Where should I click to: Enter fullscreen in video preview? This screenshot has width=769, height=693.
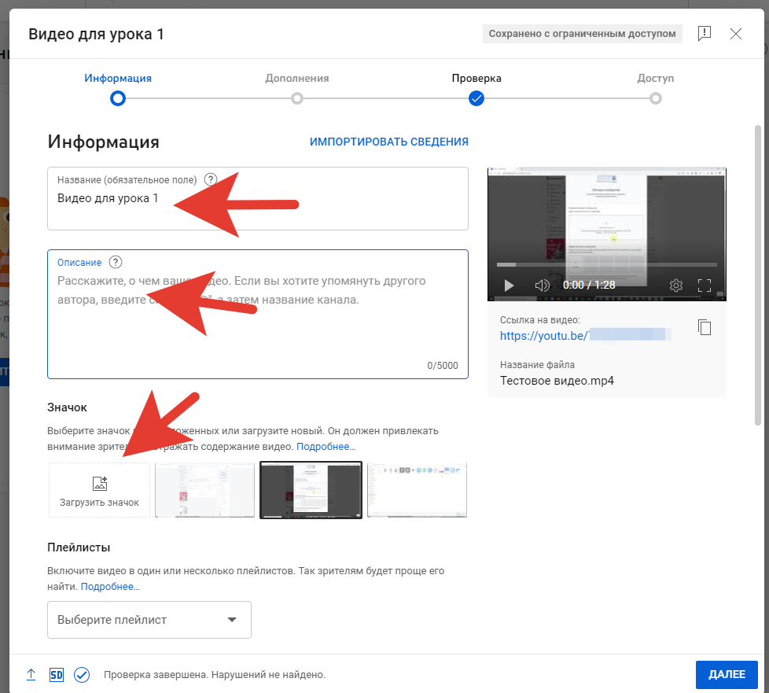click(705, 286)
